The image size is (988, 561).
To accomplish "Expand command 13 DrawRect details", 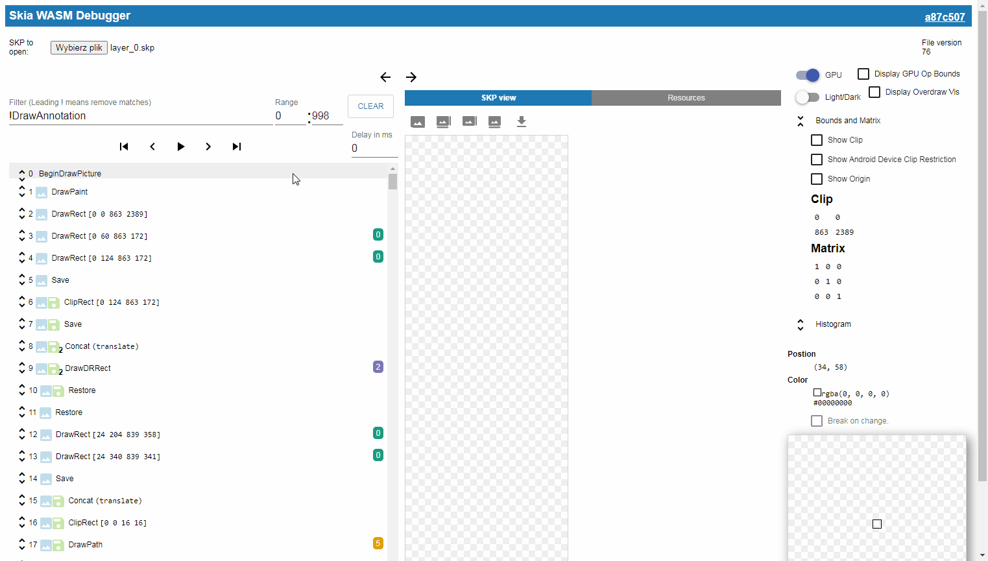I will tap(22, 457).
